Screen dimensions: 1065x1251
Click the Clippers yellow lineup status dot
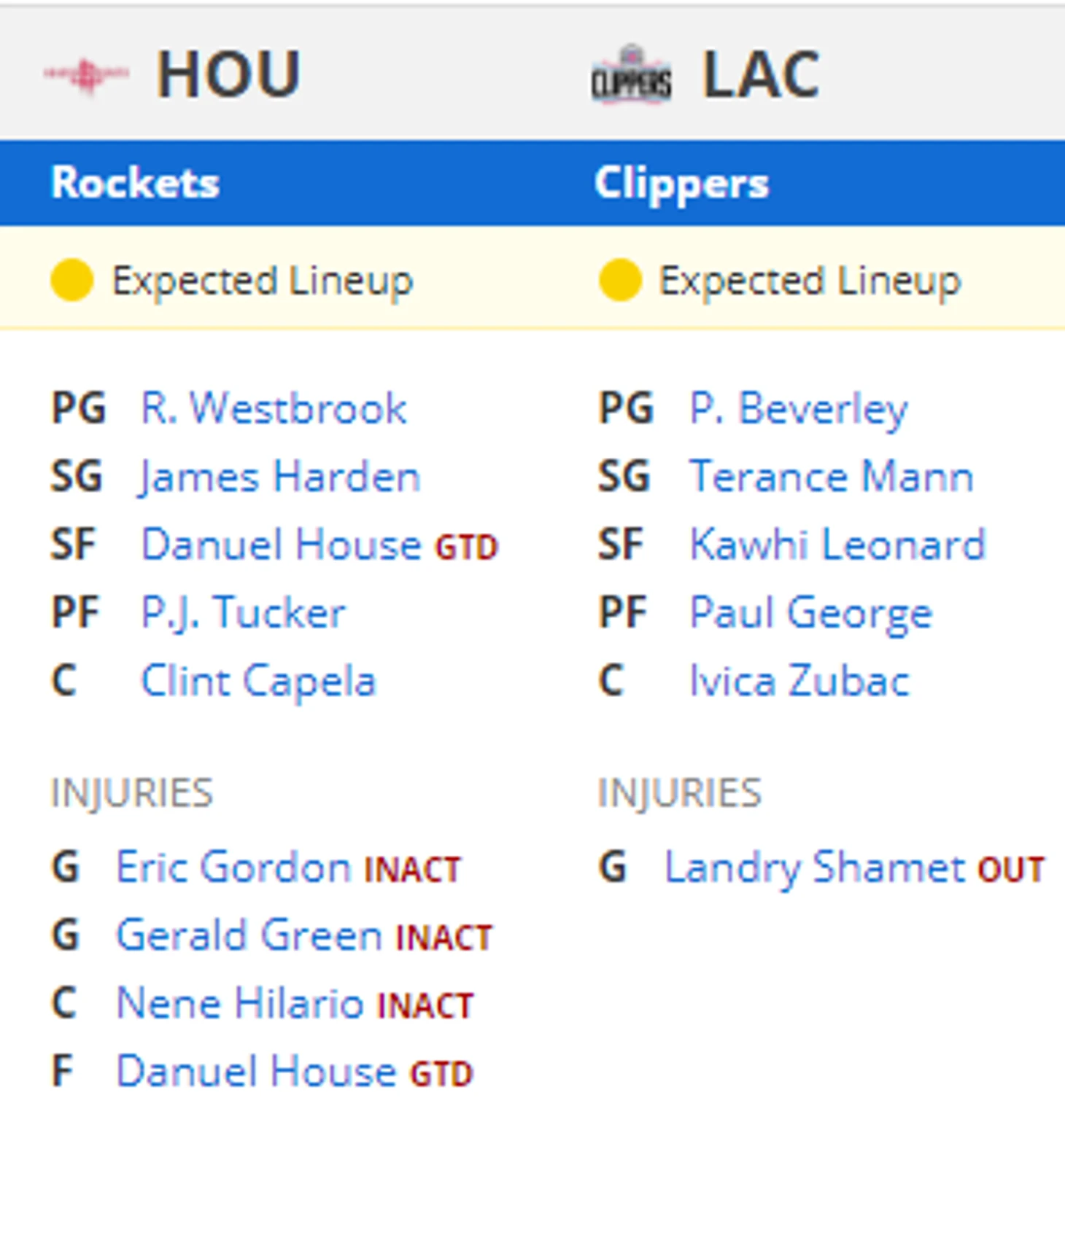tap(619, 280)
